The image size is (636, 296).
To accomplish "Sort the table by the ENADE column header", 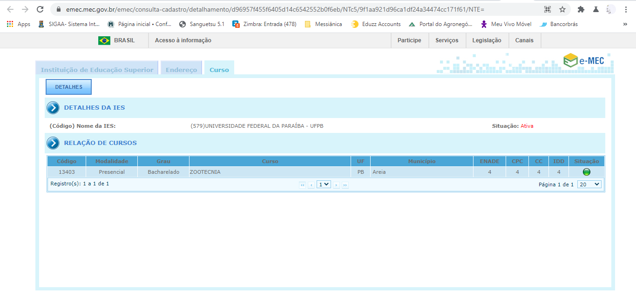I will tap(489, 161).
